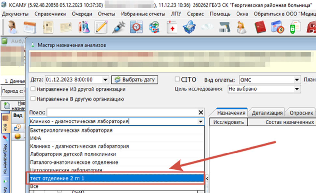Switch to the 'Детализация' tab
This screenshot has width=316, height=193.
pyautogui.click(x=267, y=113)
